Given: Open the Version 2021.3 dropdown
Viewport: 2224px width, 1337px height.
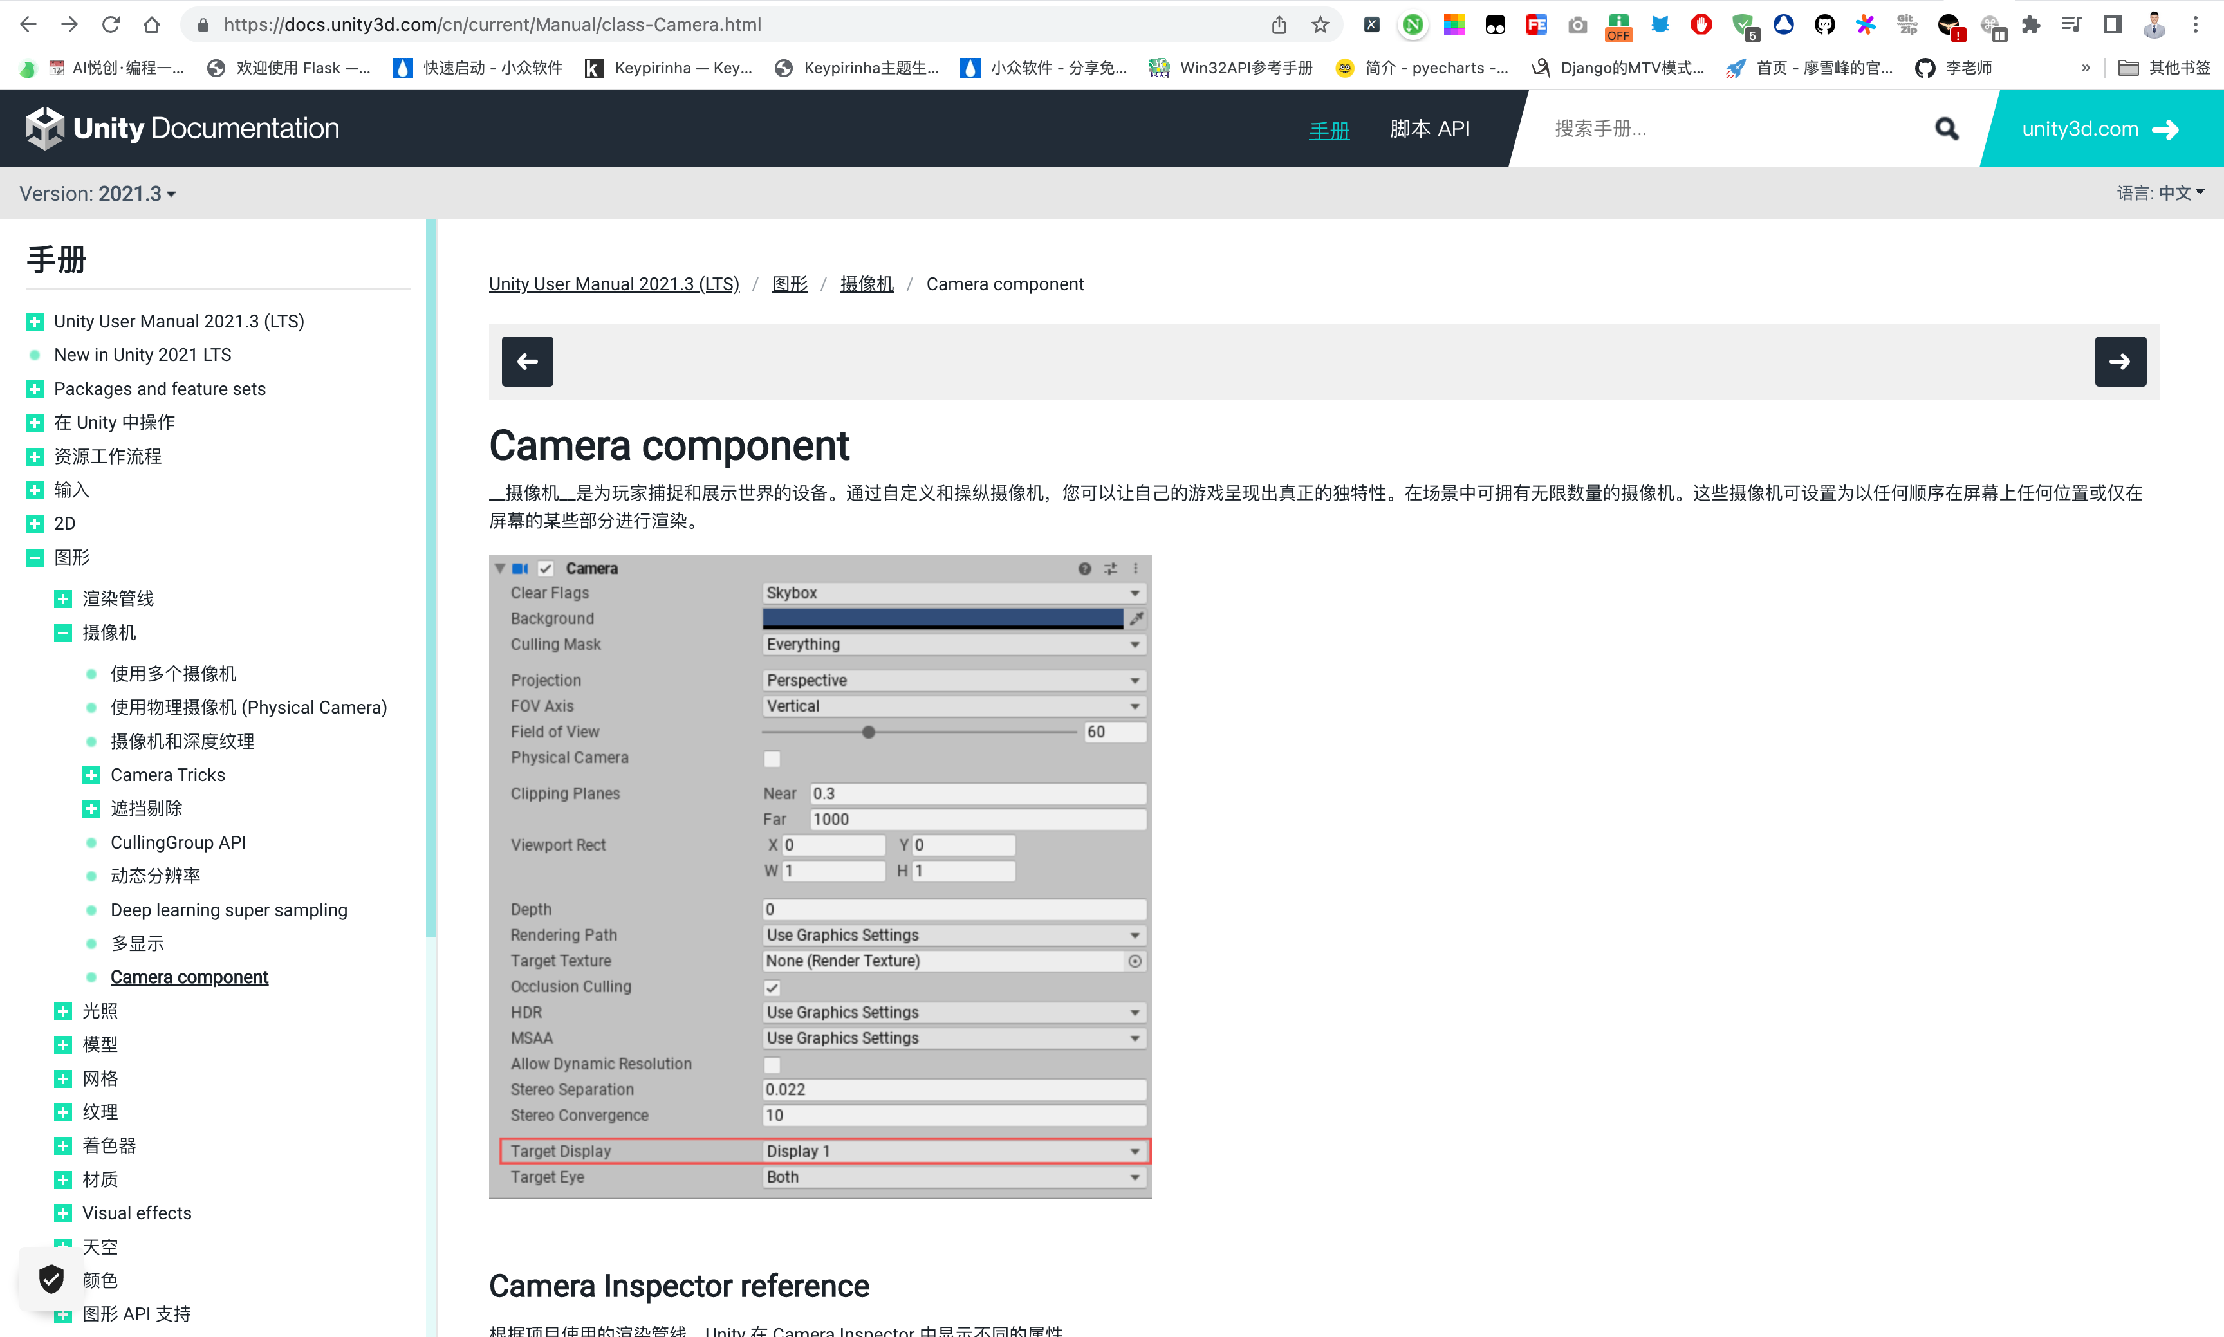Looking at the screenshot, I should point(97,194).
